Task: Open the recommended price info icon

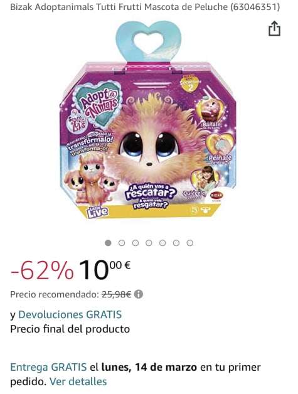Action: pos(139,294)
